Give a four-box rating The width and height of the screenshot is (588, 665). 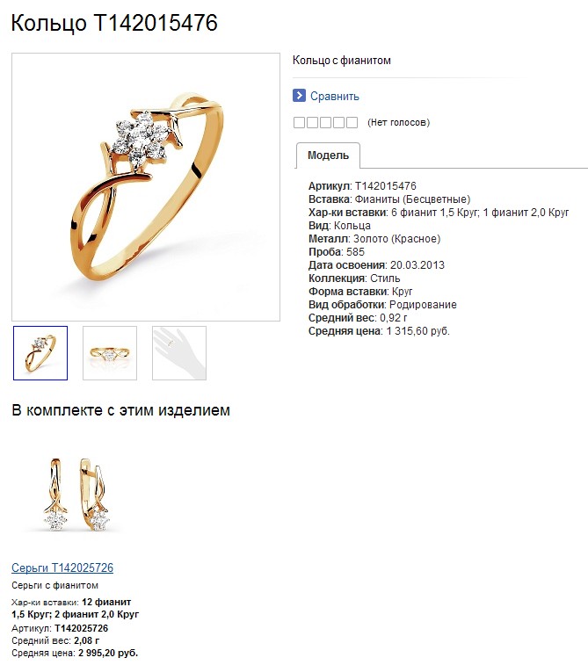pos(338,123)
